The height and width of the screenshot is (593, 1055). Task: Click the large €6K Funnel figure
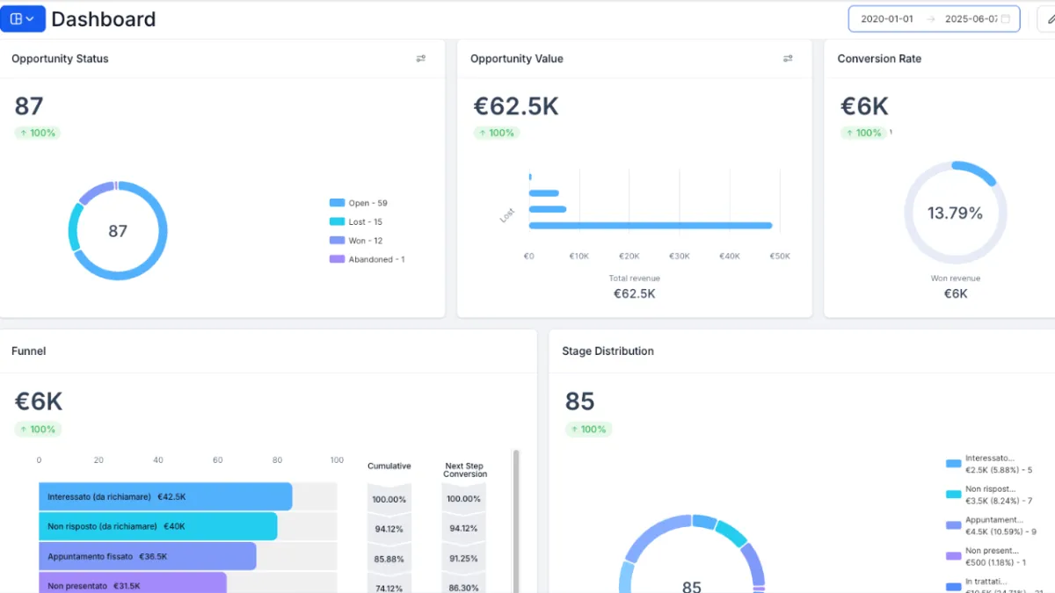(x=39, y=401)
